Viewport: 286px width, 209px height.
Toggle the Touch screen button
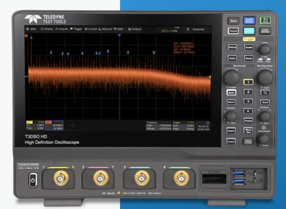click(233, 31)
